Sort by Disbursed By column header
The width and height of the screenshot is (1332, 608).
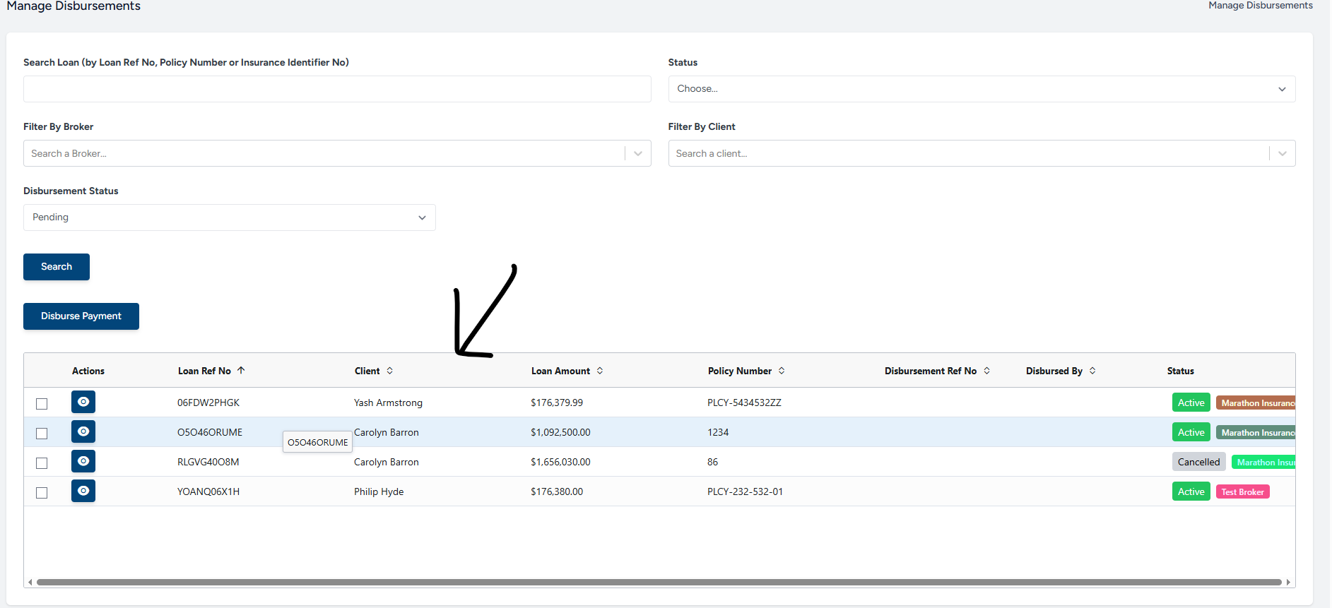(x=1092, y=371)
